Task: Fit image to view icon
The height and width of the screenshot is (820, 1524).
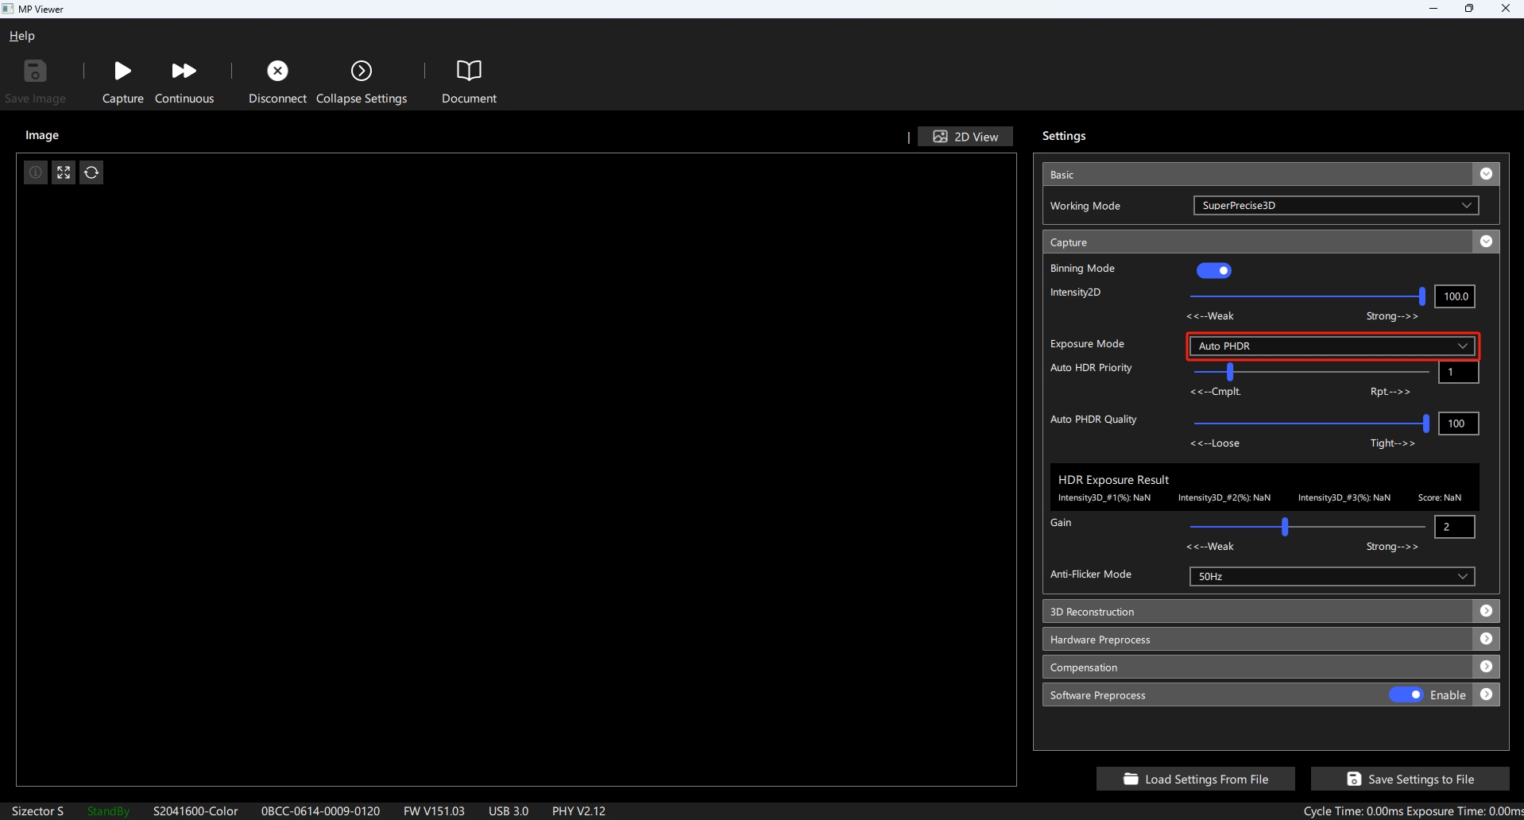Action: (64, 172)
